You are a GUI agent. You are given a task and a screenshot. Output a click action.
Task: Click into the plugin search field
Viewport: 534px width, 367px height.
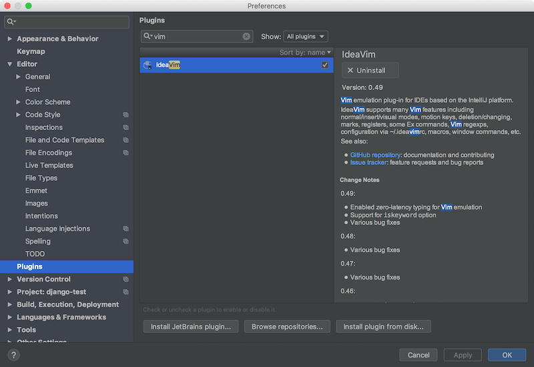(x=197, y=37)
